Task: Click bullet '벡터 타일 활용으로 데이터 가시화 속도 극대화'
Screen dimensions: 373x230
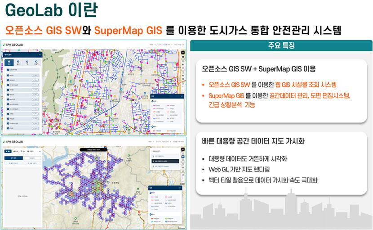Action: 263,180
